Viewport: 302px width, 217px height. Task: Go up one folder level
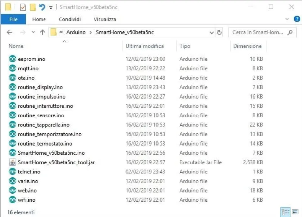pyautogui.click(x=42, y=32)
